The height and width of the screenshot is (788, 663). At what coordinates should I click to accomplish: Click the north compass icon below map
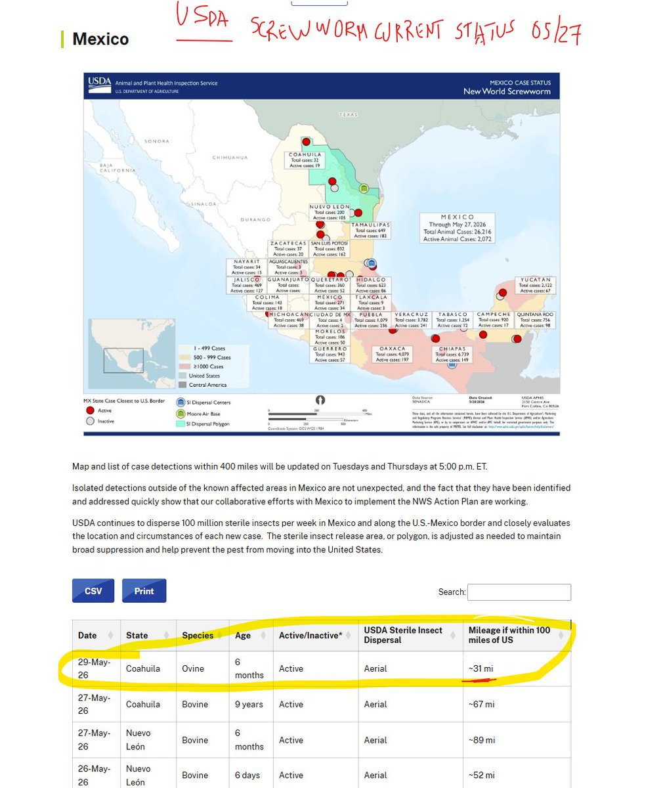320,400
